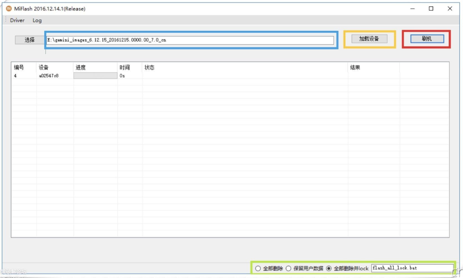Select the 全部删除 radio option

tap(258, 268)
